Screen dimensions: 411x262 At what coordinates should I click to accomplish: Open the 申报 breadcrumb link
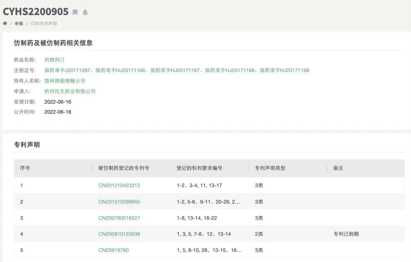19,24
